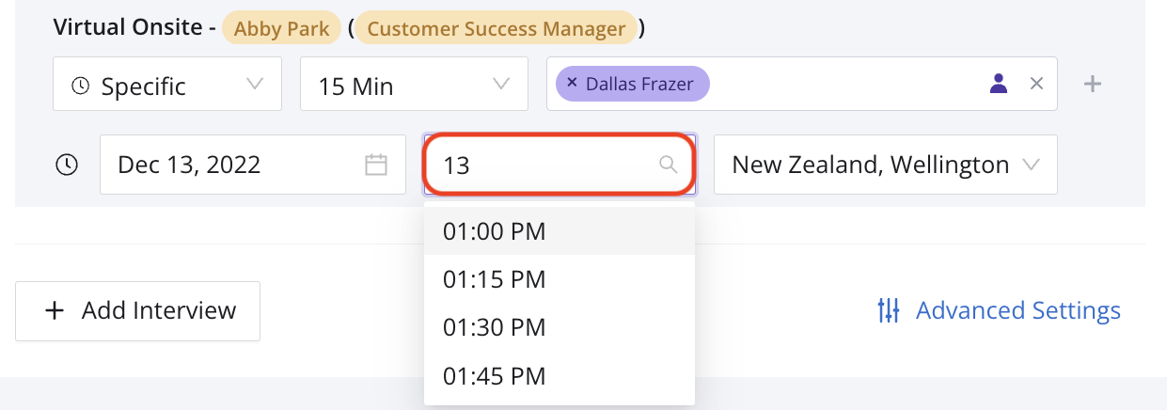The image size is (1167, 410).
Task: Click the search icon in time field
Action: point(668,165)
